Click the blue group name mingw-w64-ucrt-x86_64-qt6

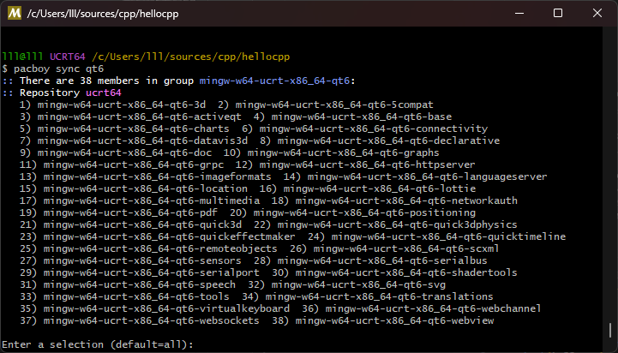(274, 81)
